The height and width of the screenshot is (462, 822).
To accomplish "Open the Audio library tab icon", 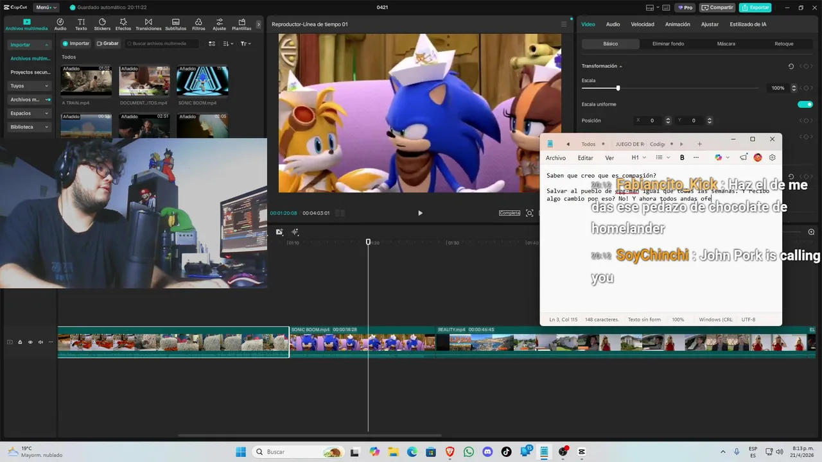I will pyautogui.click(x=60, y=24).
